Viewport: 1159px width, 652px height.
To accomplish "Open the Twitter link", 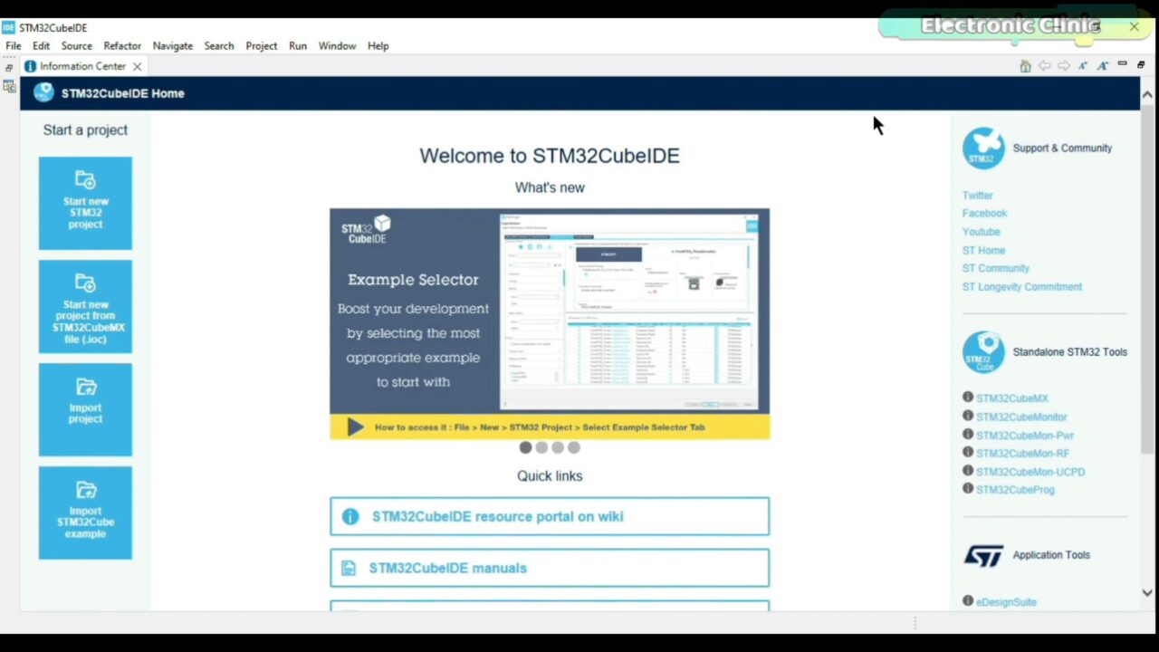I will point(977,196).
